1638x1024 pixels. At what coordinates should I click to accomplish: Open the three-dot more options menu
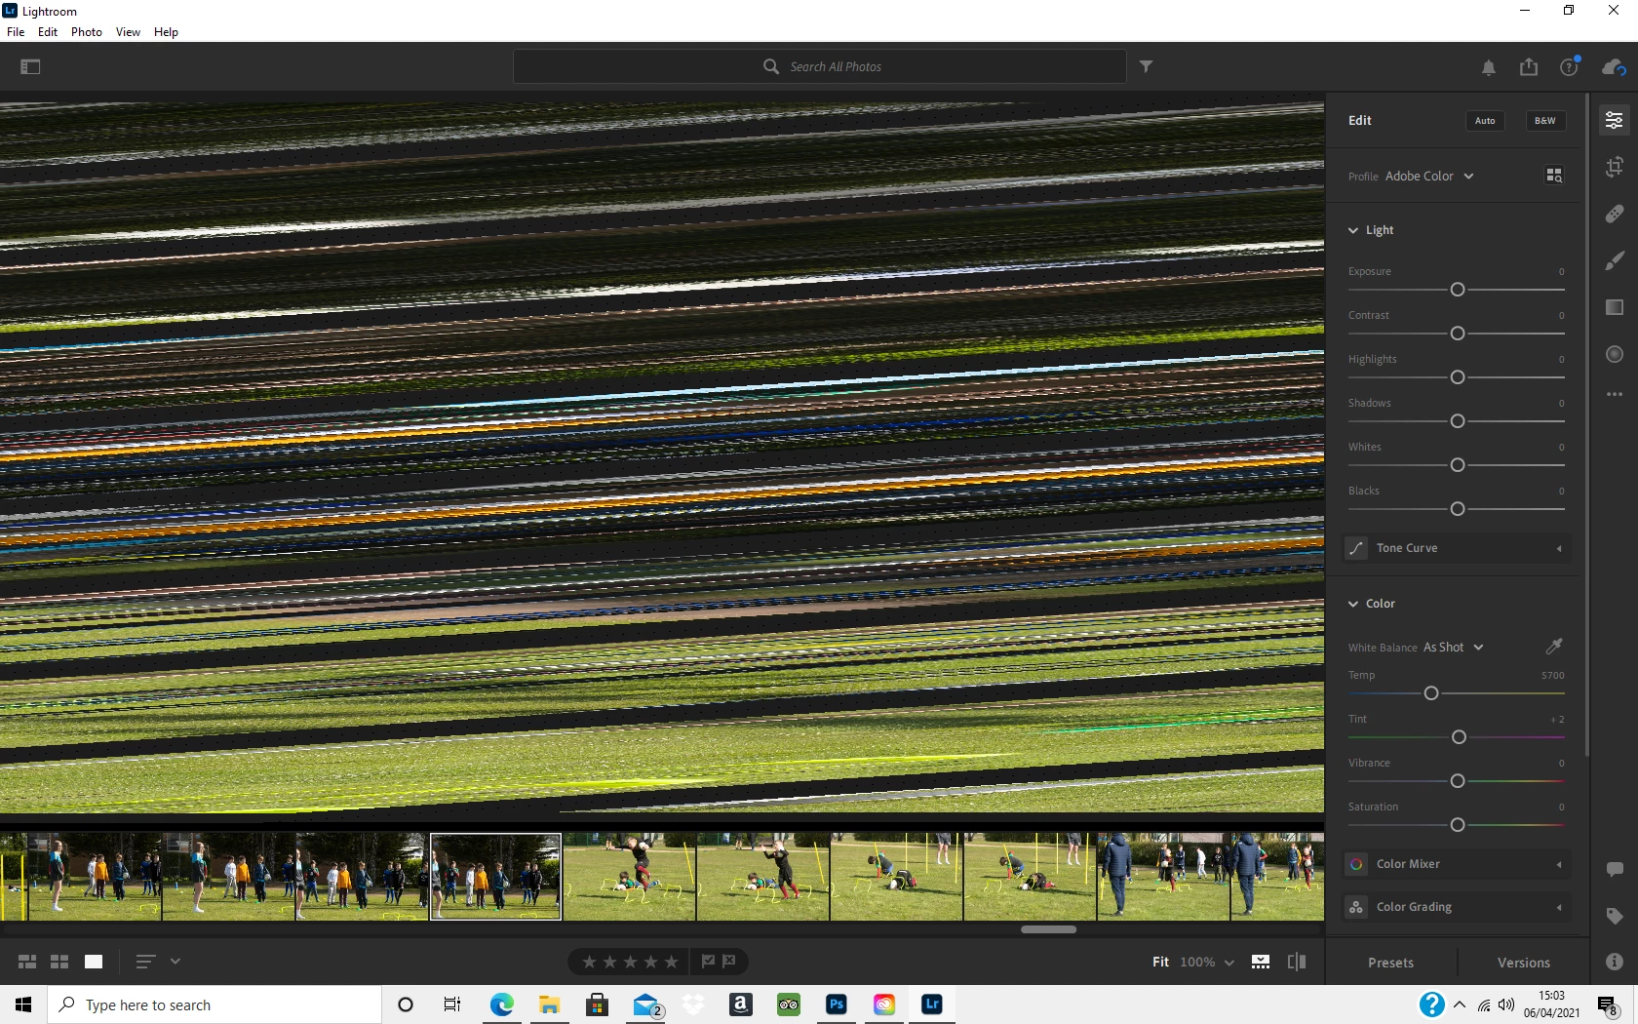point(1615,394)
